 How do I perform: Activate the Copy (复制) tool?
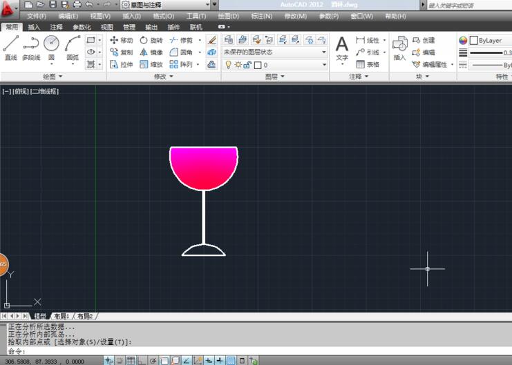point(121,52)
